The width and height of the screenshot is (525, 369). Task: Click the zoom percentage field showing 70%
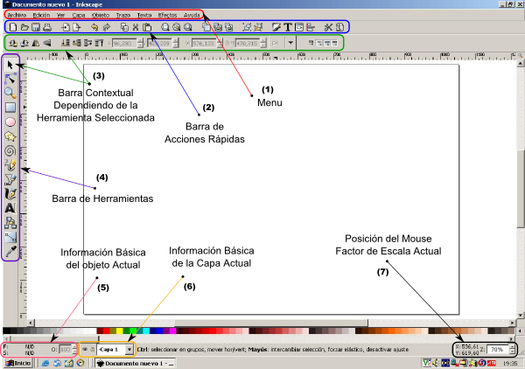tap(498, 349)
